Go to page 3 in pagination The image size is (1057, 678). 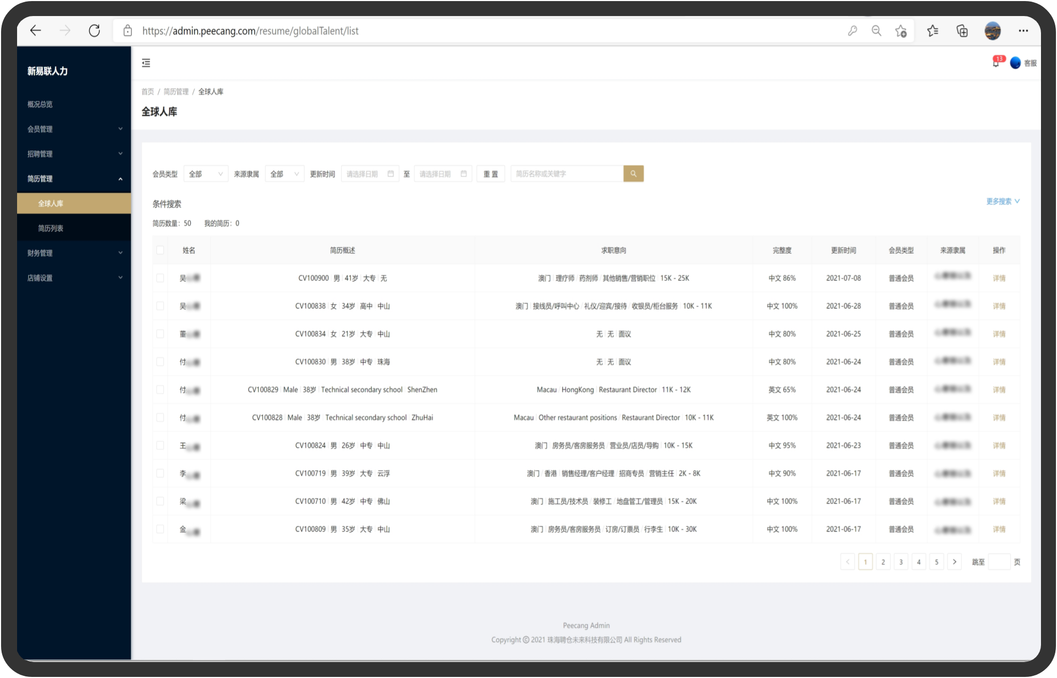pyautogui.click(x=901, y=562)
